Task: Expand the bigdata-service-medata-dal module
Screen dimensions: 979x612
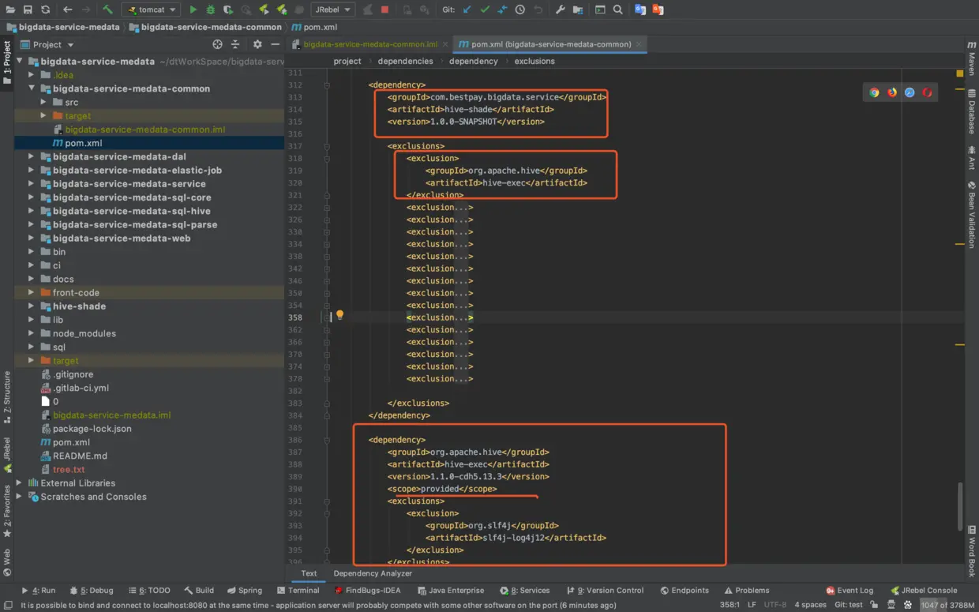Action: [32, 157]
